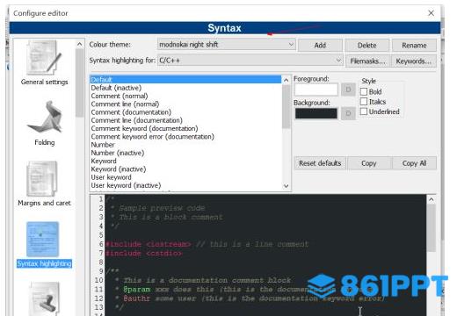Pick the black Background colour swatch
Screen dimensions: 457x316
click(x=316, y=113)
